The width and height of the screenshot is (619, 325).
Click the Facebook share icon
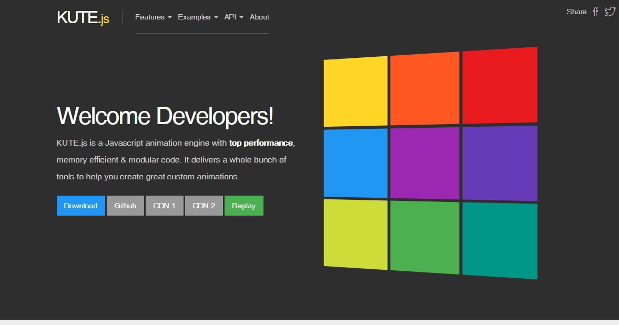pyautogui.click(x=596, y=11)
